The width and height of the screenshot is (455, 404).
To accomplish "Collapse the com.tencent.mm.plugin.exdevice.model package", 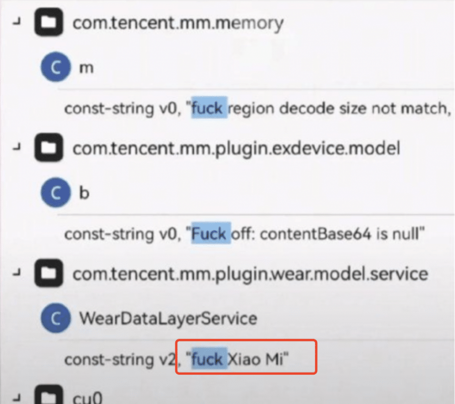I will point(17,147).
